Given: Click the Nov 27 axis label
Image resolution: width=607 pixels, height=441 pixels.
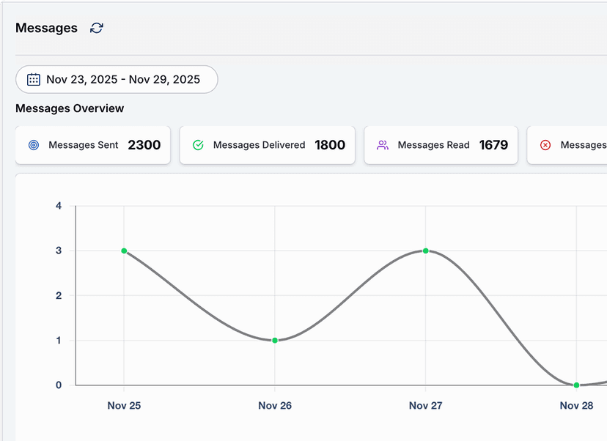Looking at the screenshot, I should [x=425, y=405].
